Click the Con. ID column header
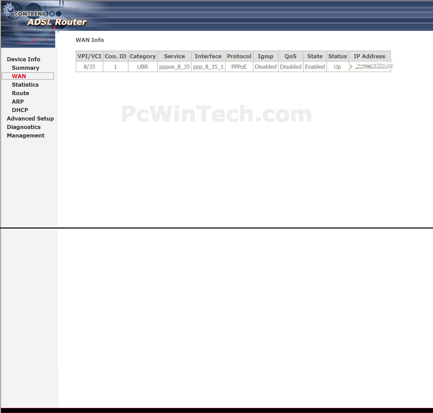 coord(116,56)
